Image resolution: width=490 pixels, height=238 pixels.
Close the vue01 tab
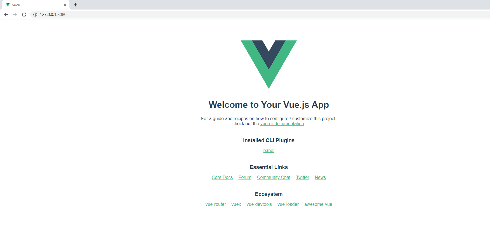[x=65, y=5]
